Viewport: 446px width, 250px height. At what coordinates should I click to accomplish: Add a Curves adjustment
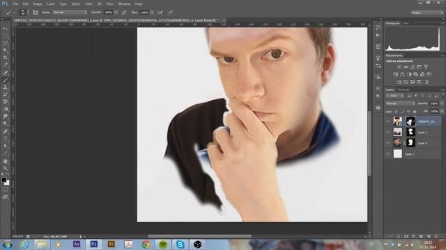click(x=413, y=67)
